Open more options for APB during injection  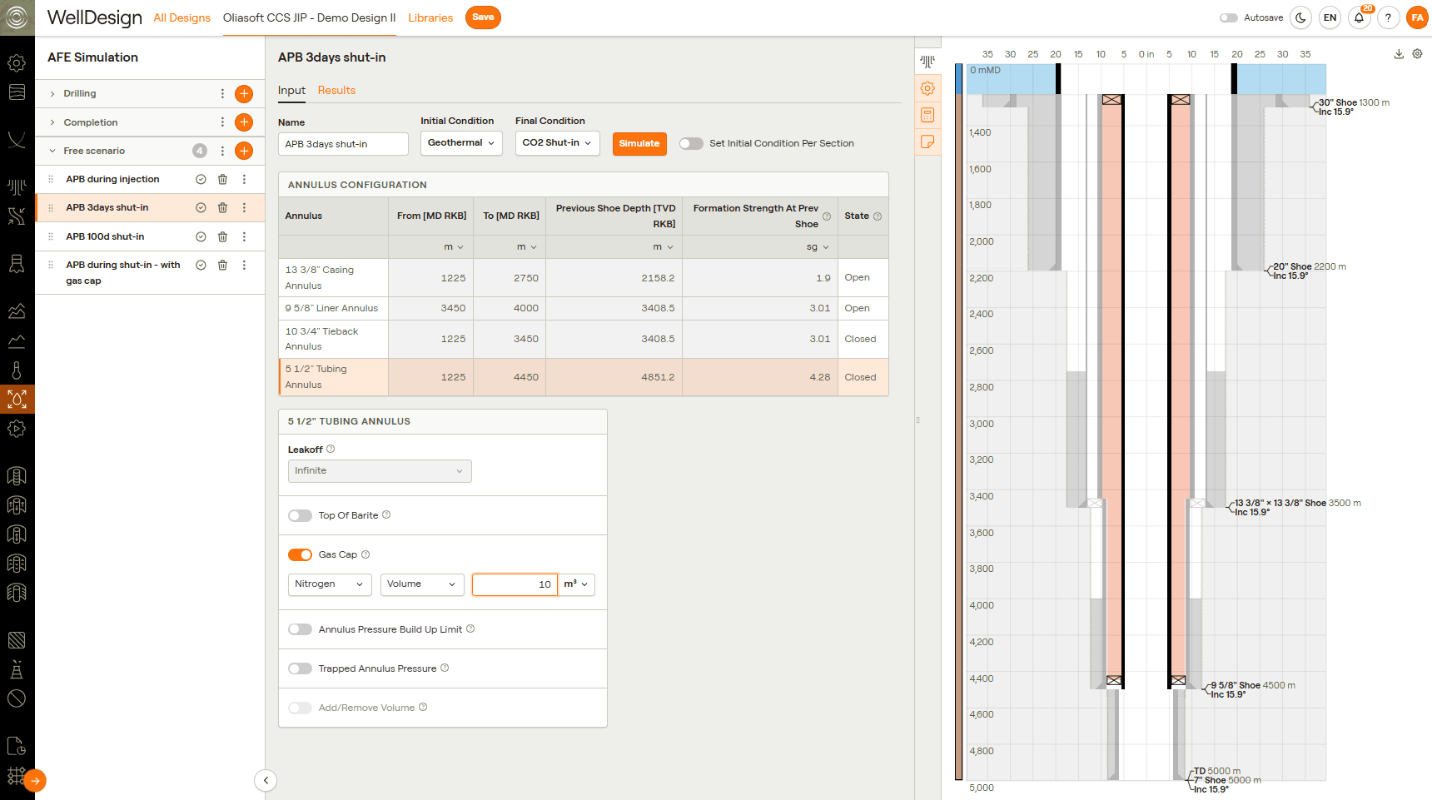[x=244, y=179]
